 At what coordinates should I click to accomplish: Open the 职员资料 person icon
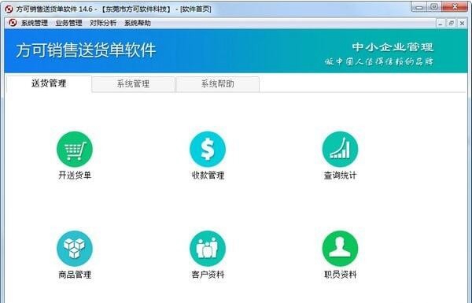click(340, 249)
